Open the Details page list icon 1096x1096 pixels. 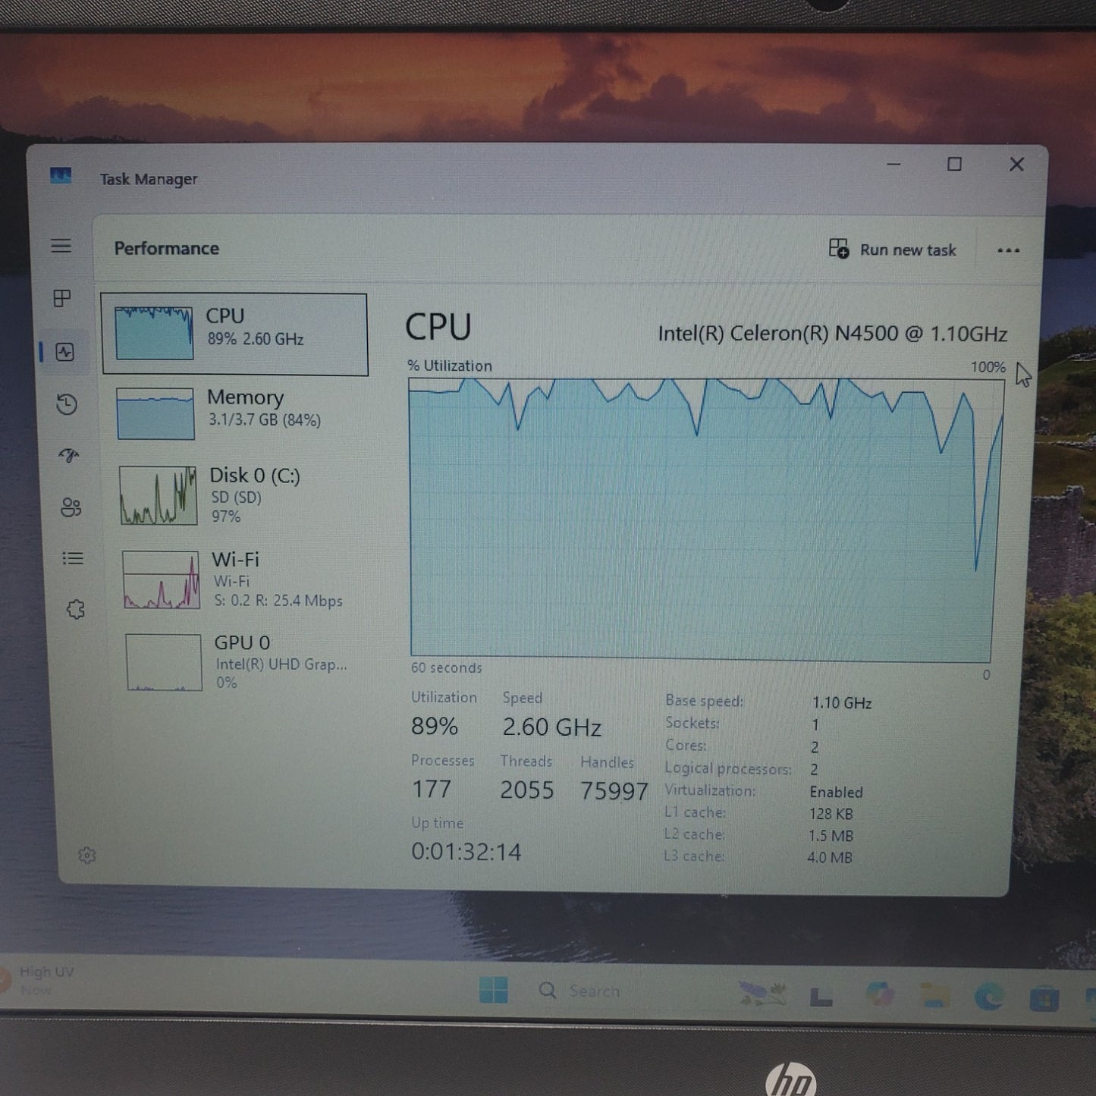click(73, 558)
